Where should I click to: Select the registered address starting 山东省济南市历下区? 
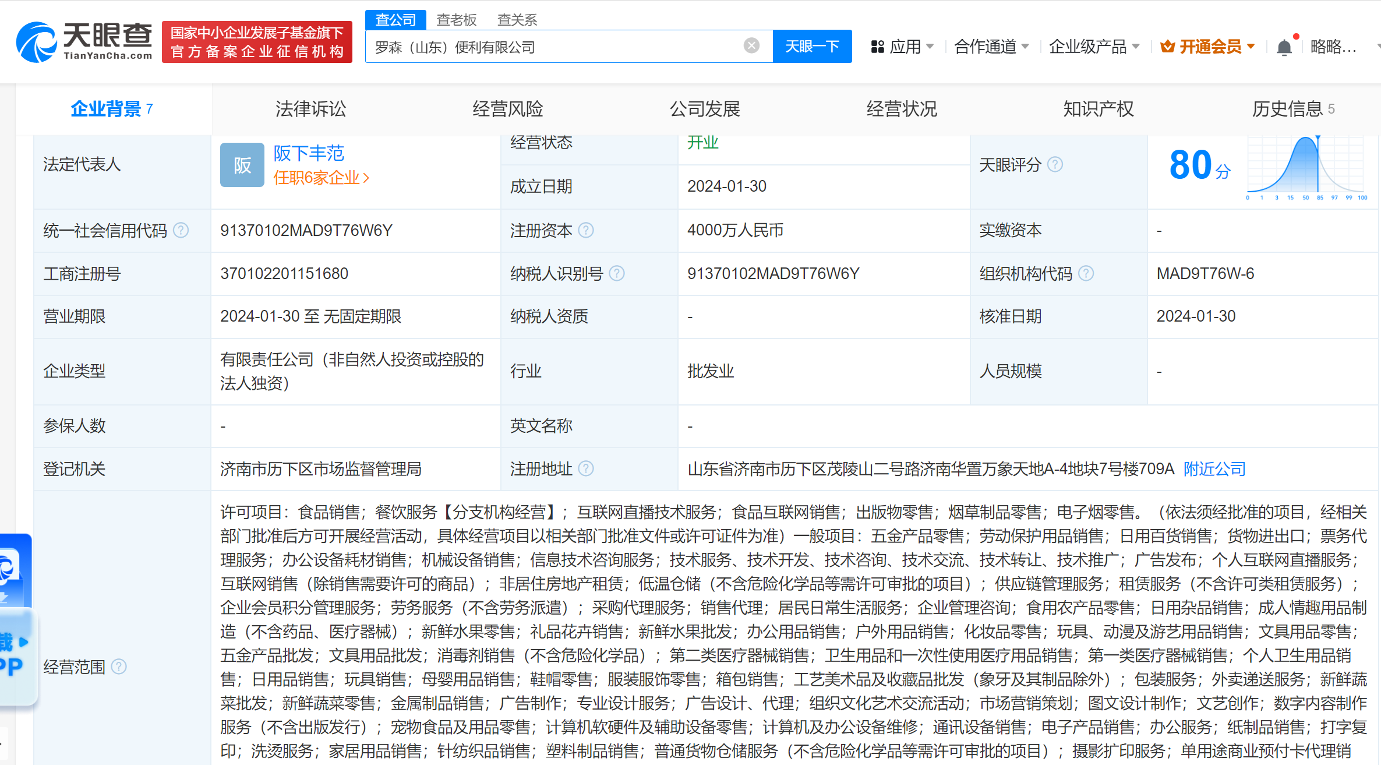tap(931, 469)
